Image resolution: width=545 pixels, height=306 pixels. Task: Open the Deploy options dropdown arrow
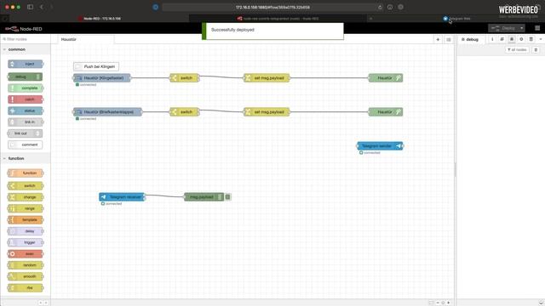[x=522, y=28]
